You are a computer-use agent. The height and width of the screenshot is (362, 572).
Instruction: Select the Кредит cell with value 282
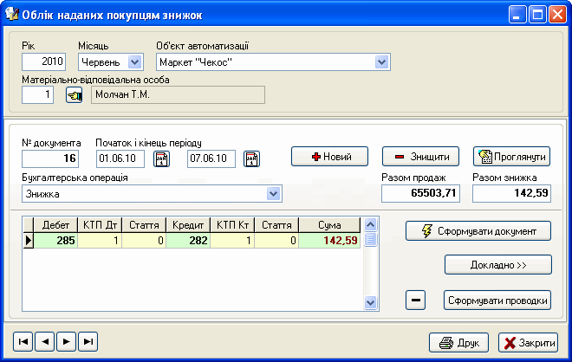tap(188, 241)
